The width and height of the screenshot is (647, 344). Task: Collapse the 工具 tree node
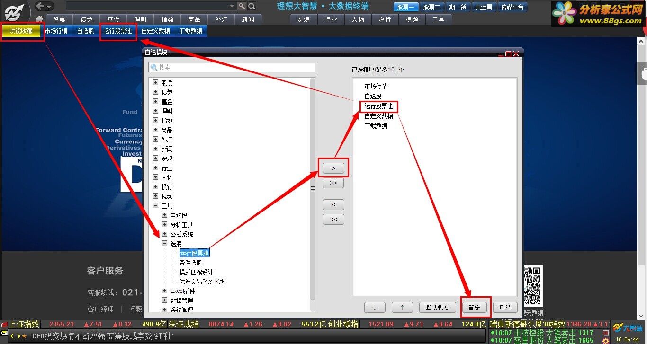(155, 205)
